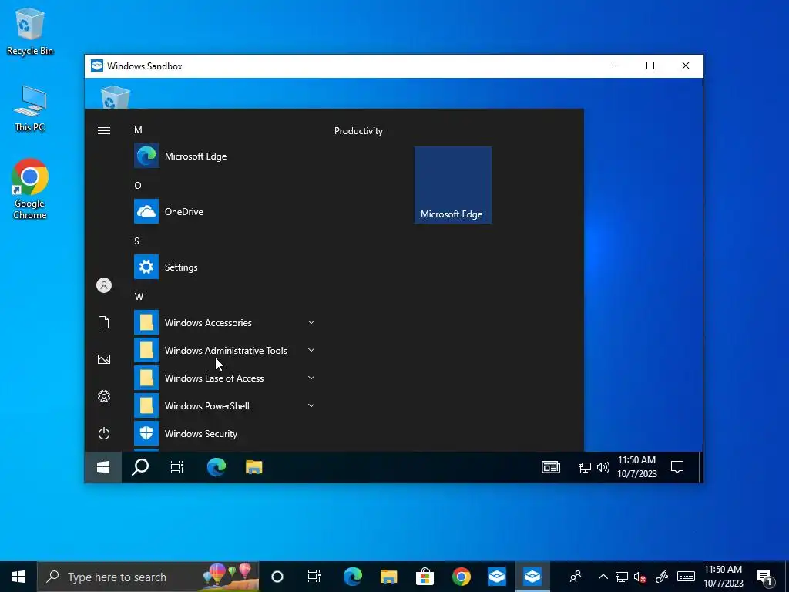789x592 pixels.
Task: Minimize the Windows Sandbox window
Action: click(616, 66)
